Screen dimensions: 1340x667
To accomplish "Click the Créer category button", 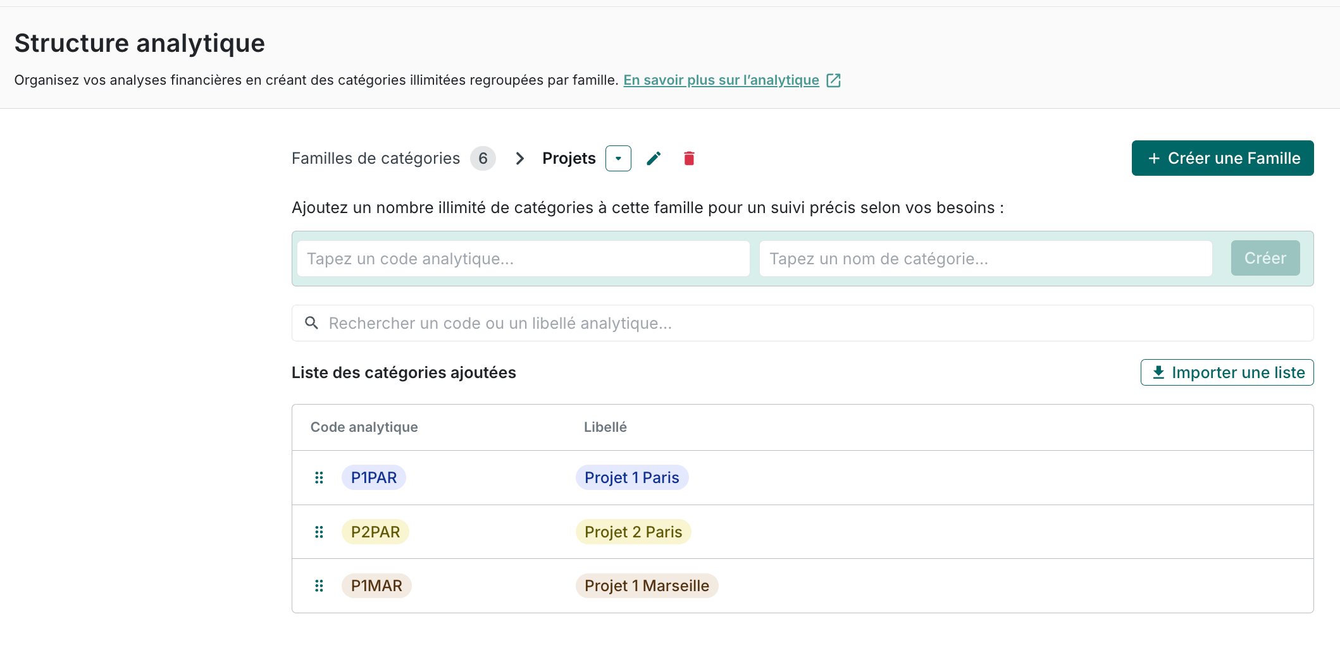I will click(1265, 258).
